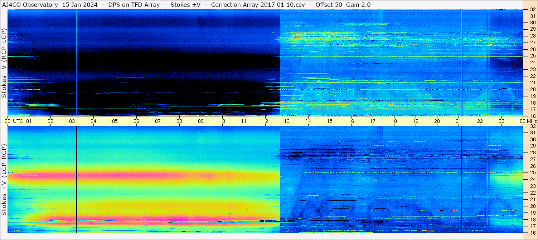538x240 pixels.
Task: Click 24 MHz label of upper -V panel
Action: [x=532, y=62]
